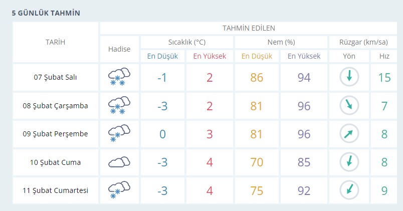Viewport: 403px width, 211px height.
Task: Click the wind speed value 15
Action: [x=384, y=78]
